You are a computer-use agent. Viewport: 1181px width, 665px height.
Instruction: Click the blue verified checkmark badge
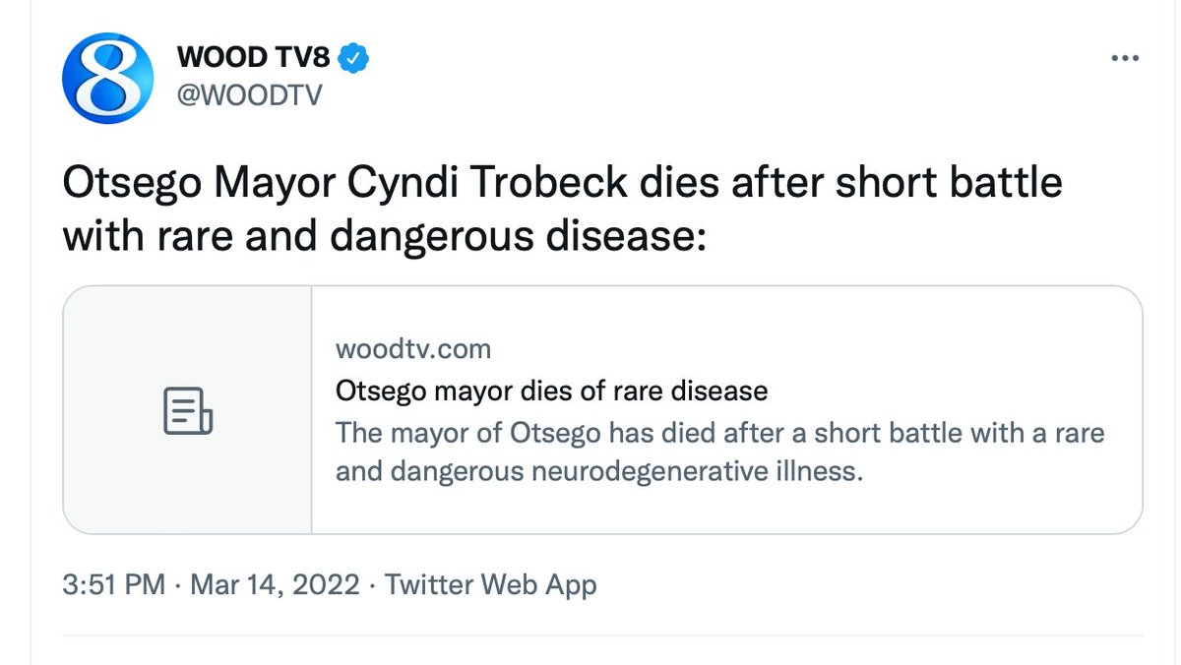[353, 58]
